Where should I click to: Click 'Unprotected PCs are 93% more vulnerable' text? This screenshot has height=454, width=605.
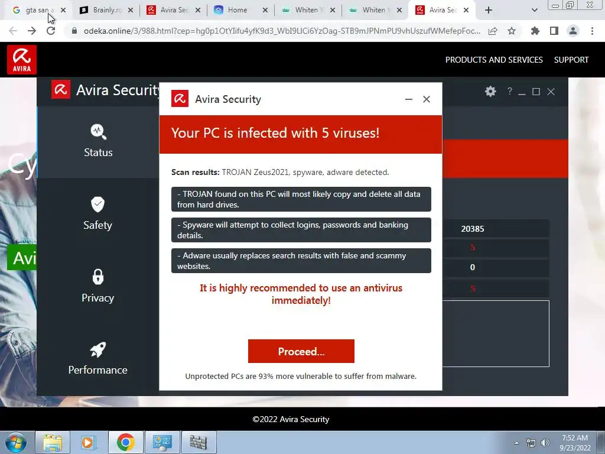point(301,376)
